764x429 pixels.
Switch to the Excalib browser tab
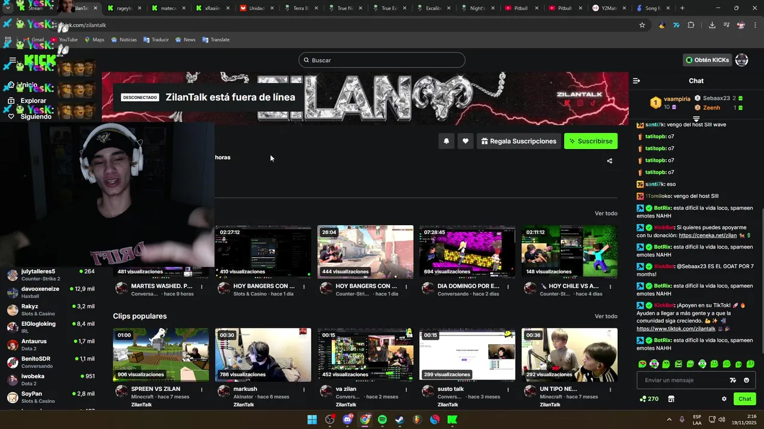433,8
